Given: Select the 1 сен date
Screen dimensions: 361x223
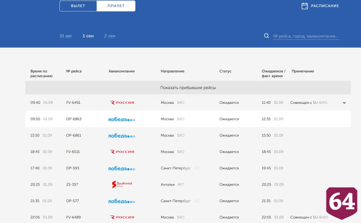Looking at the screenshot, I should click(88, 36).
